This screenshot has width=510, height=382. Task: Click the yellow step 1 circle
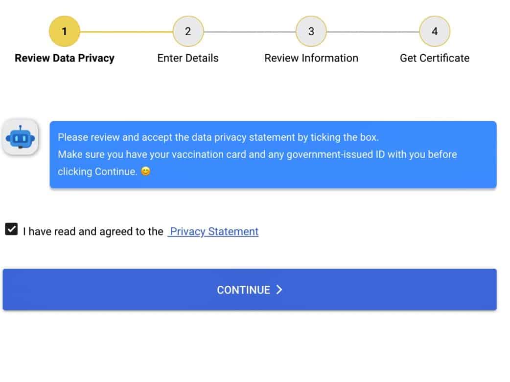(x=64, y=32)
